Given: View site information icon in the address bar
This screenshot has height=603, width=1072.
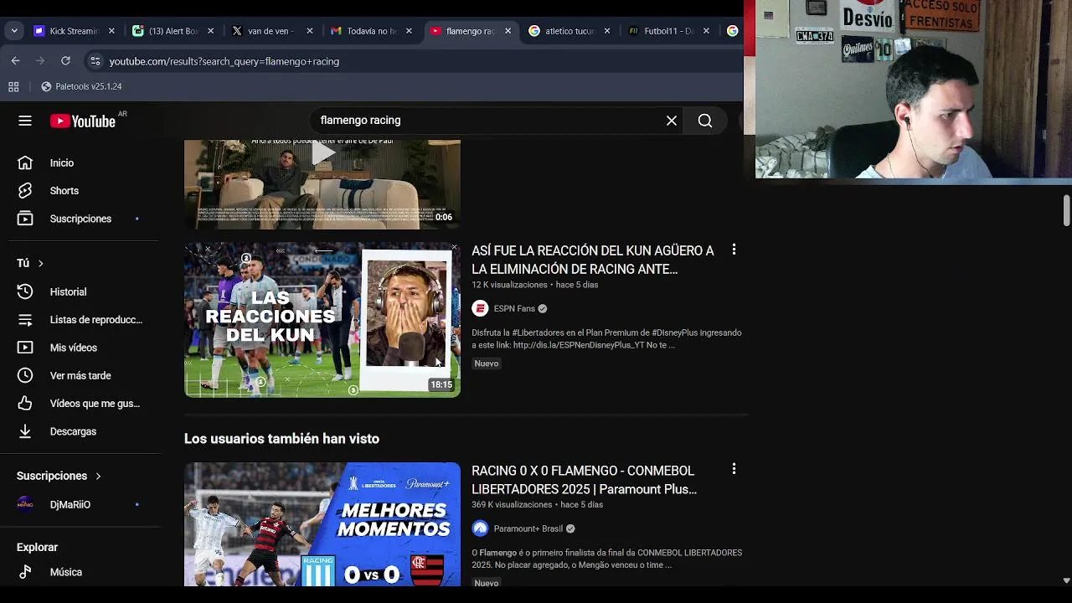Looking at the screenshot, I should pos(95,61).
